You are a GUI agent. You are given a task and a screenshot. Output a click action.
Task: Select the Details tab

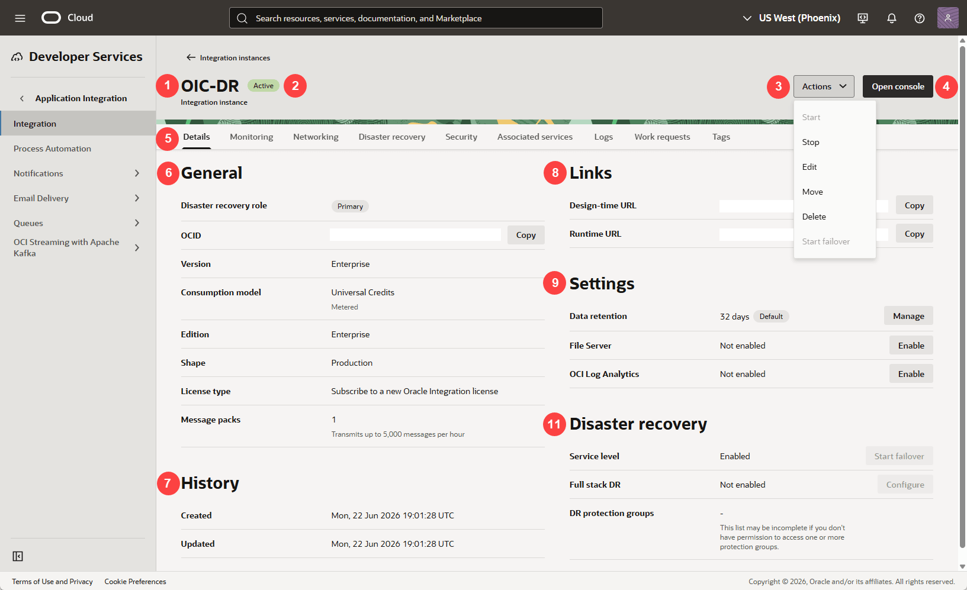pyautogui.click(x=197, y=137)
